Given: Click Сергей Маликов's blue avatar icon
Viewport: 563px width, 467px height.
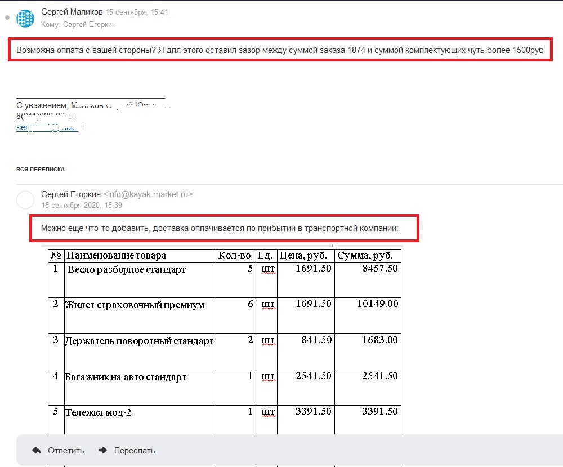Looking at the screenshot, I should click(x=25, y=19).
